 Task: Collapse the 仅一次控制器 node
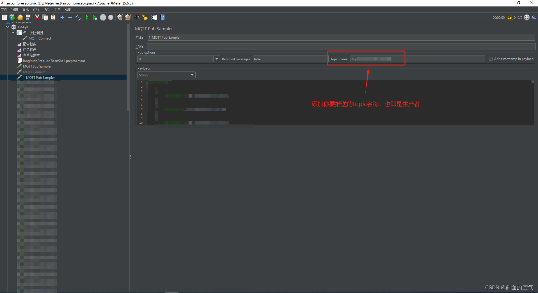pos(13,33)
